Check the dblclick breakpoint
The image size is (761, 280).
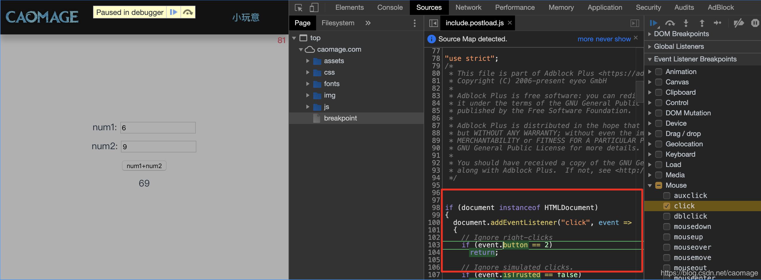click(x=667, y=216)
